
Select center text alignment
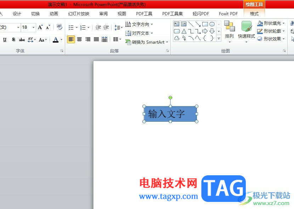pyautogui.click(x=79, y=39)
